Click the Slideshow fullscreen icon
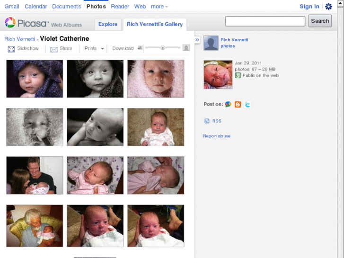The height and width of the screenshot is (258, 344). (11, 49)
